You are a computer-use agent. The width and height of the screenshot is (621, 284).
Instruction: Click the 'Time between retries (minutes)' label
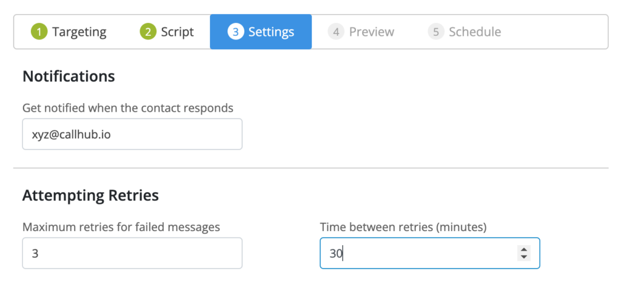point(403,227)
